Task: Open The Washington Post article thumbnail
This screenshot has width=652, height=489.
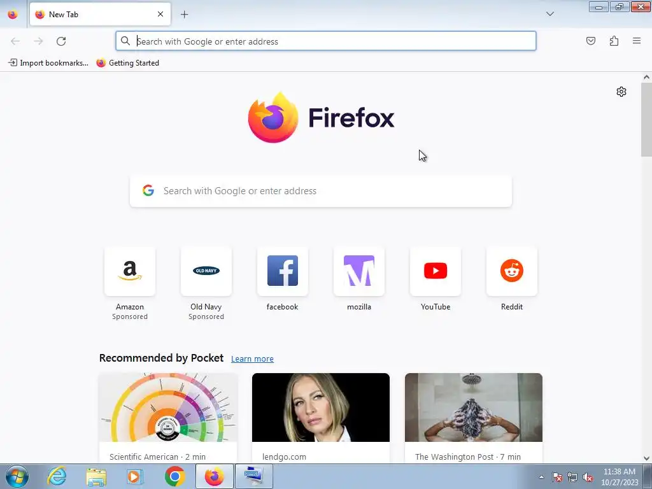Action: pyautogui.click(x=474, y=407)
